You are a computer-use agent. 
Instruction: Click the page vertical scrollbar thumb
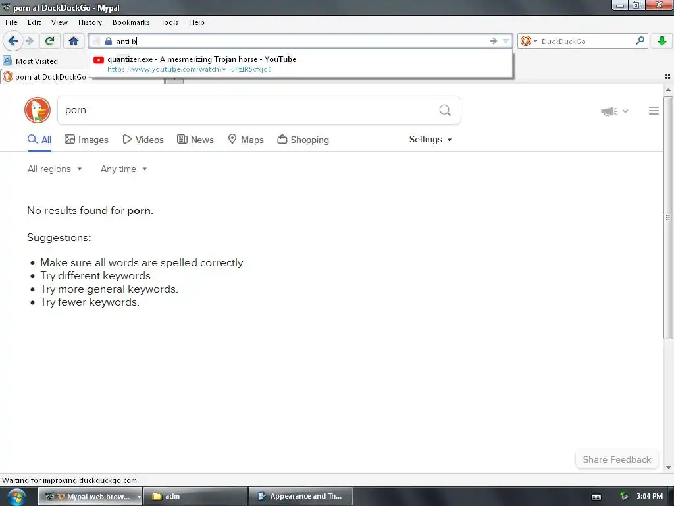tap(668, 217)
